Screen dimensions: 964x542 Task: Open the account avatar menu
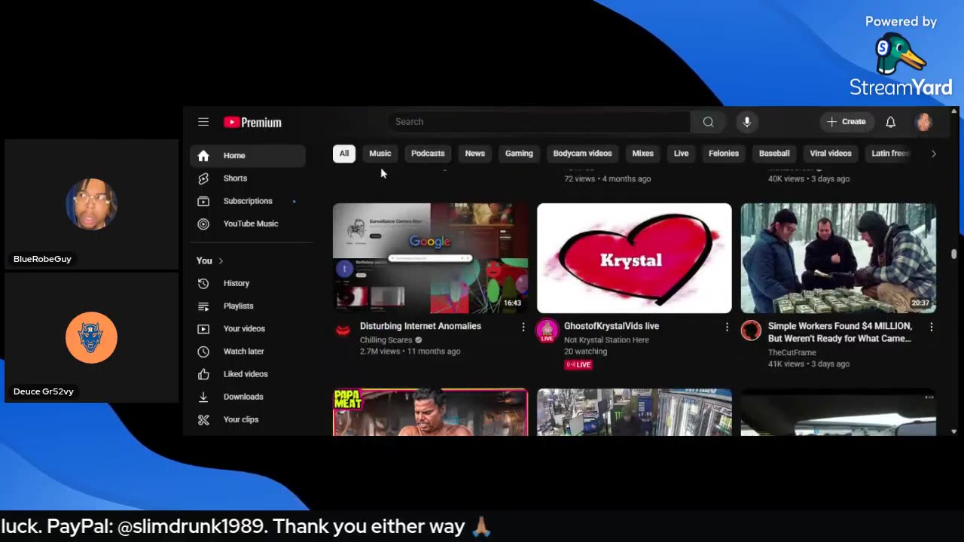[x=923, y=122]
